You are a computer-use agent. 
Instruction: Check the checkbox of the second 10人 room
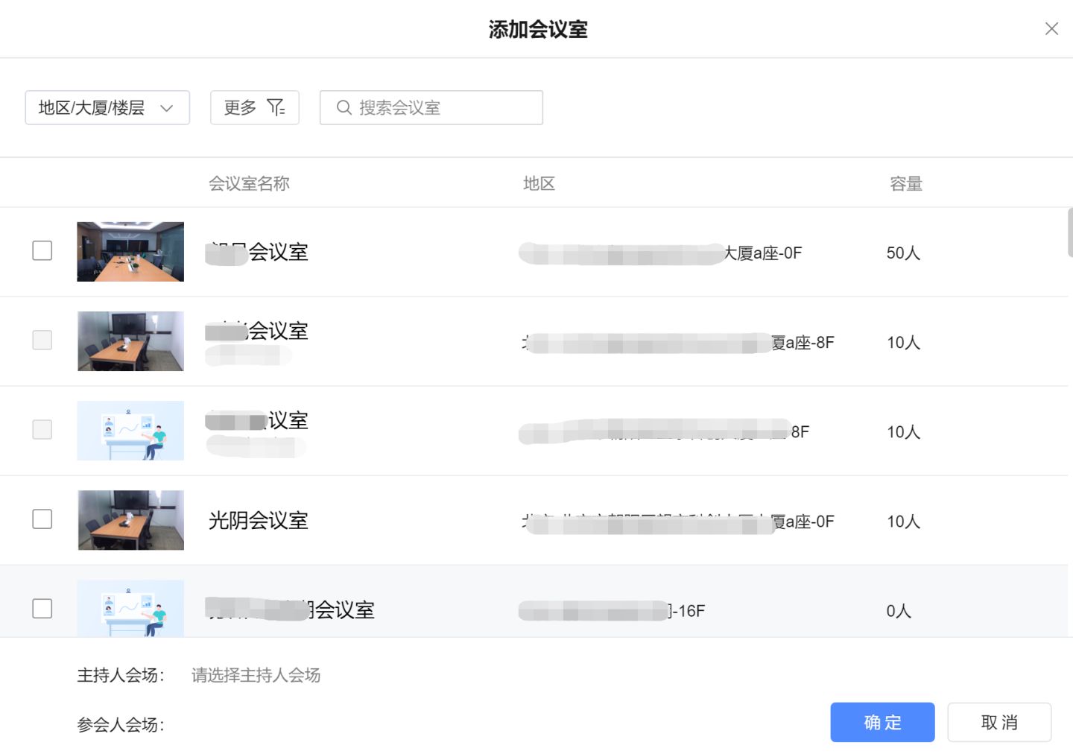pos(42,430)
